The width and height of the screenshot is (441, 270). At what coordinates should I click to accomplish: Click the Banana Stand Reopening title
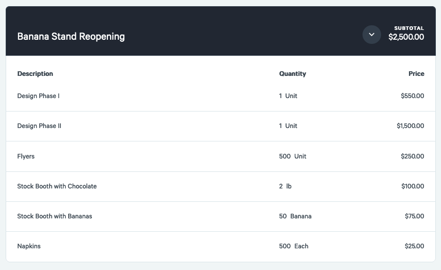tap(71, 37)
